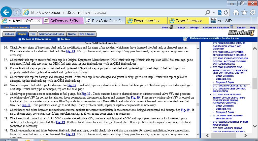
Task: Select the Maintenance/Fluids tab
Action: [x=51, y=34]
